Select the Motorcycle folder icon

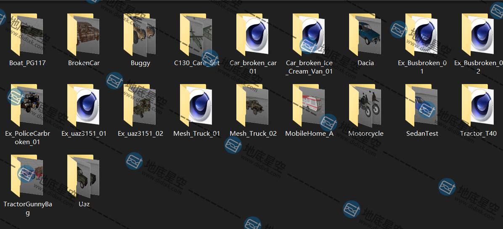tap(365, 105)
